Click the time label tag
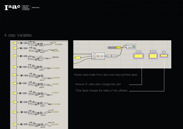183x129 pixels. (x=164, y=52)
